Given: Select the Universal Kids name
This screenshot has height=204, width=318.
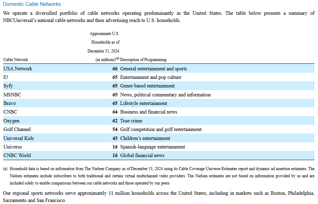Looking at the screenshot, I should (19, 138).
